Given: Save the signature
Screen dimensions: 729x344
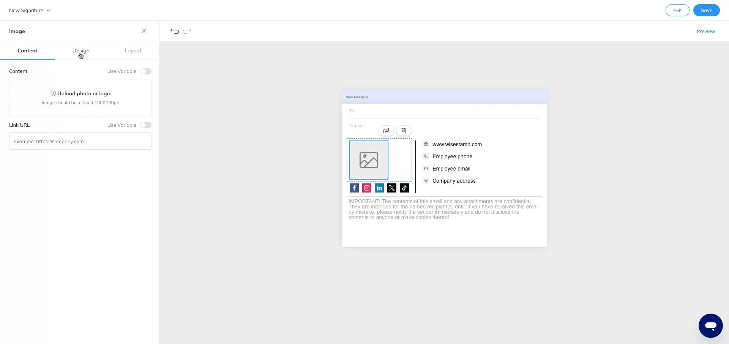Looking at the screenshot, I should point(706,10).
